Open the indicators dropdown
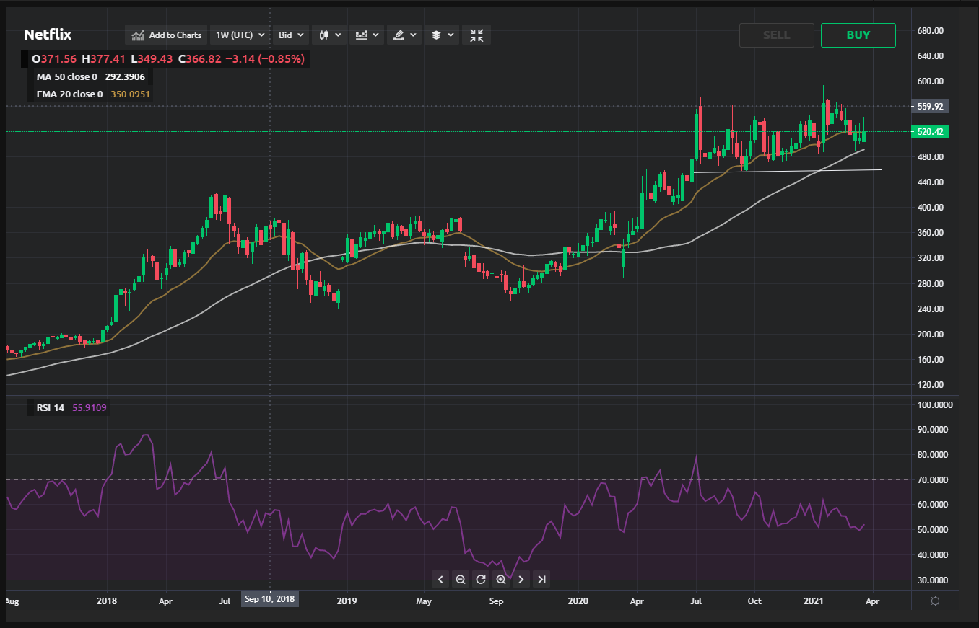The height and width of the screenshot is (628, 979). click(367, 35)
